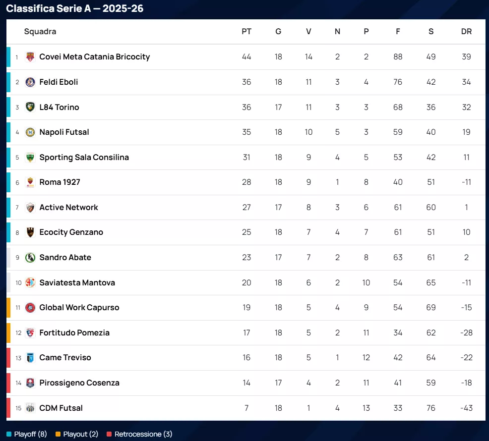Image resolution: width=489 pixels, height=441 pixels.
Task: Sort standings by DR column header
Action: point(466,32)
